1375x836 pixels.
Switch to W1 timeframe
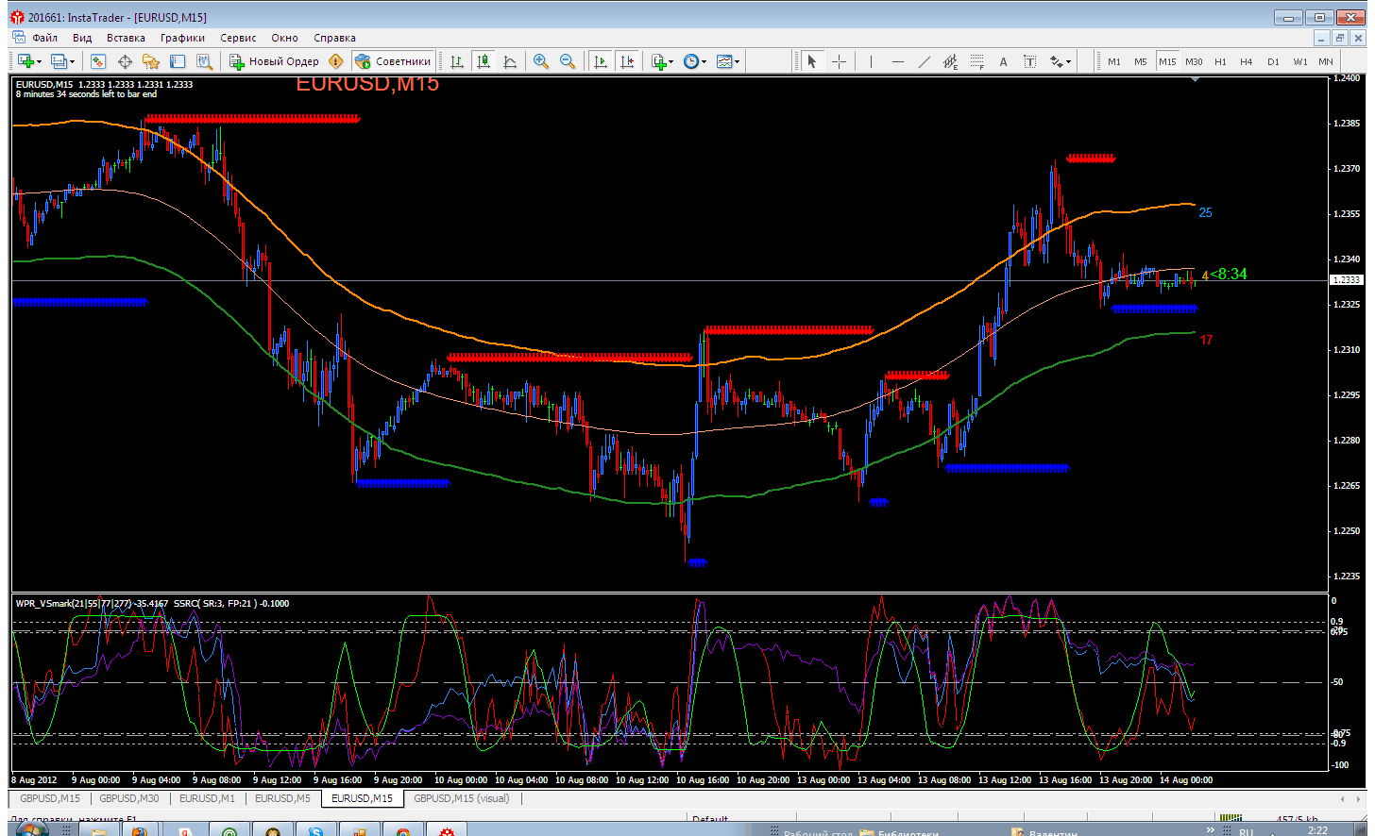tap(1300, 61)
